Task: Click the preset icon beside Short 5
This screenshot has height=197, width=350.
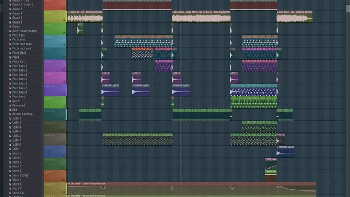Action: (x=10, y=166)
